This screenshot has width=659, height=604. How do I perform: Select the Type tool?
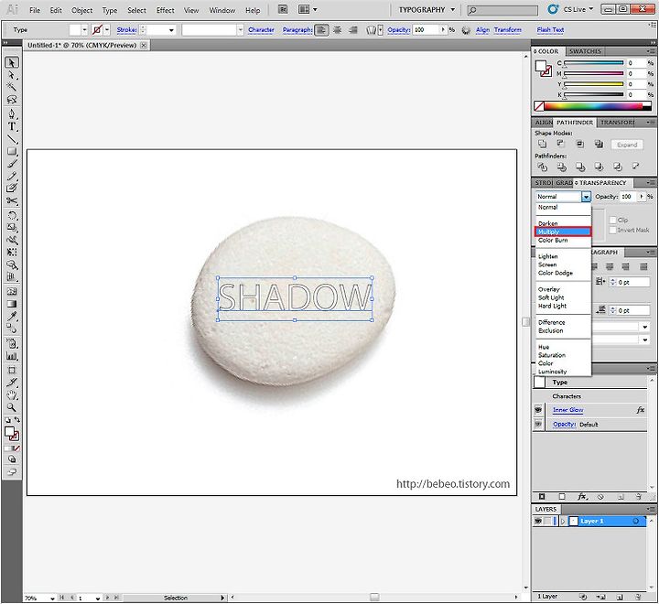(x=12, y=126)
